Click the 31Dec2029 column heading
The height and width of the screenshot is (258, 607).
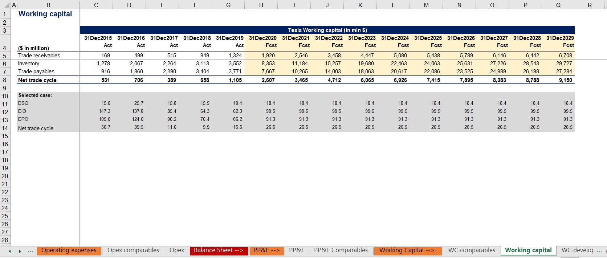(560, 38)
